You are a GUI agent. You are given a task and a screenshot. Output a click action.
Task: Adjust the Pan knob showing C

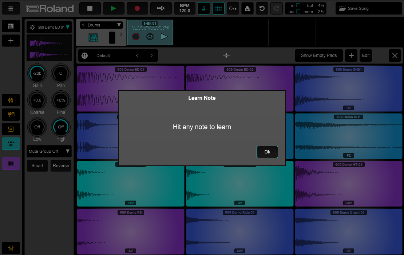(61, 73)
